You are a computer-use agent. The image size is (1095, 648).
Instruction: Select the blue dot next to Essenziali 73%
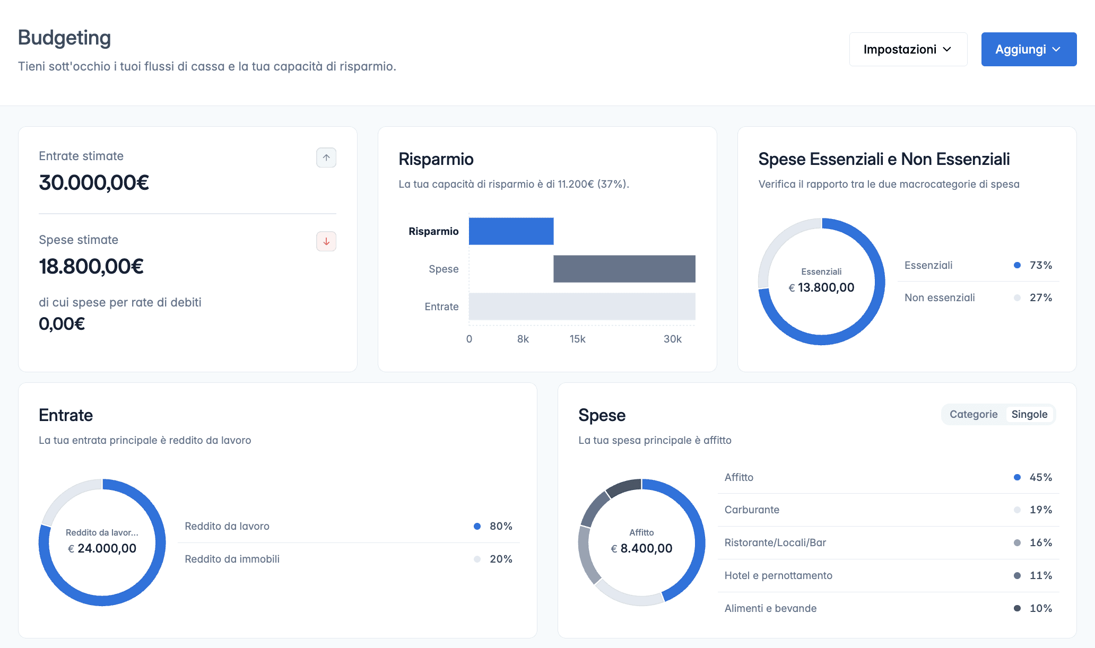1017,265
